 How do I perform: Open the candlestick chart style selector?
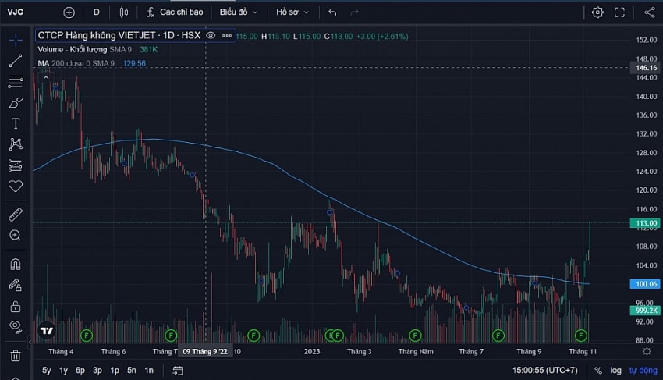(124, 12)
